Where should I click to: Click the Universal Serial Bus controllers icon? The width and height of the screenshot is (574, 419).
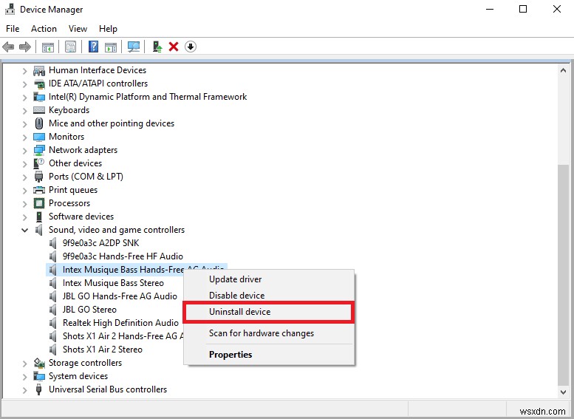(39, 389)
